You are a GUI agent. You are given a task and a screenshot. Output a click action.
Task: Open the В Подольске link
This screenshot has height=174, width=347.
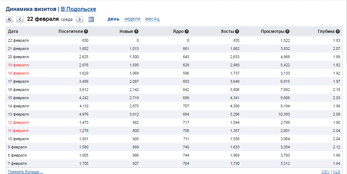pos(78,9)
